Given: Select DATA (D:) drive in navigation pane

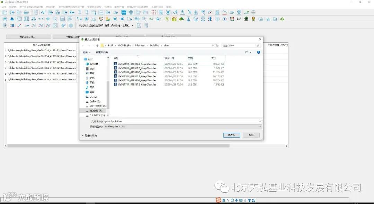Looking at the screenshot, I should point(95,101).
